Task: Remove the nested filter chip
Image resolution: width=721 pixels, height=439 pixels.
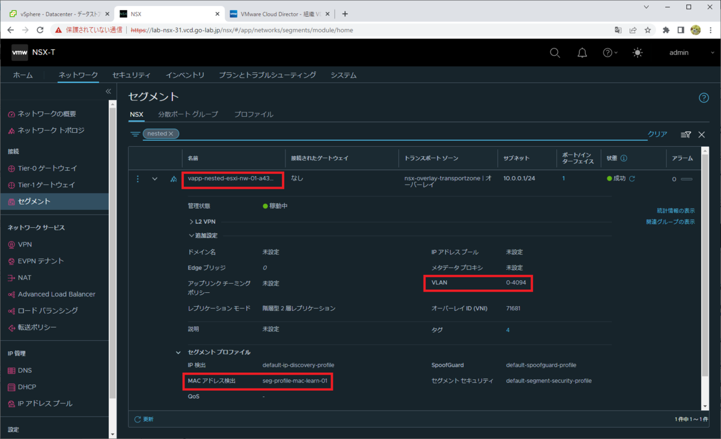Action: 171,134
